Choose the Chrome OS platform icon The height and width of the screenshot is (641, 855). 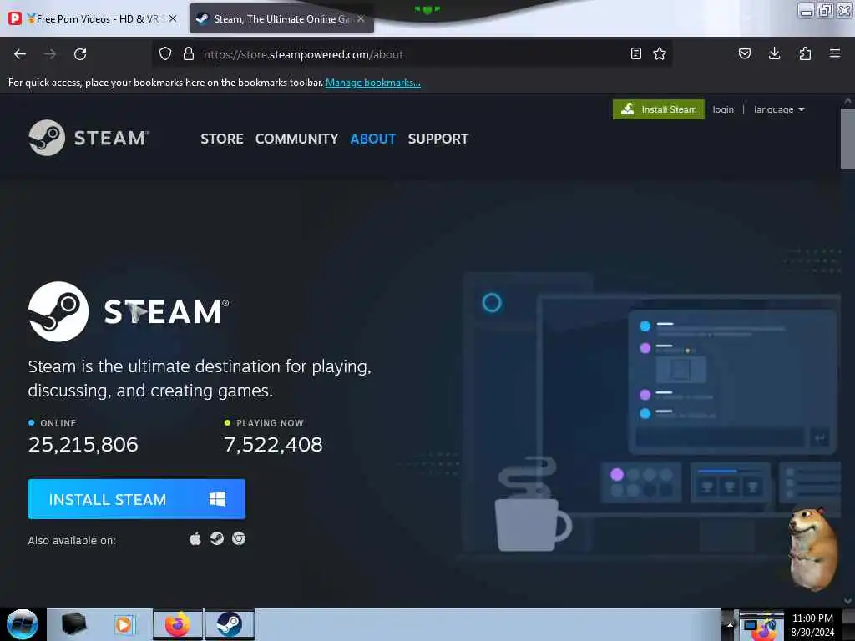coord(239,539)
